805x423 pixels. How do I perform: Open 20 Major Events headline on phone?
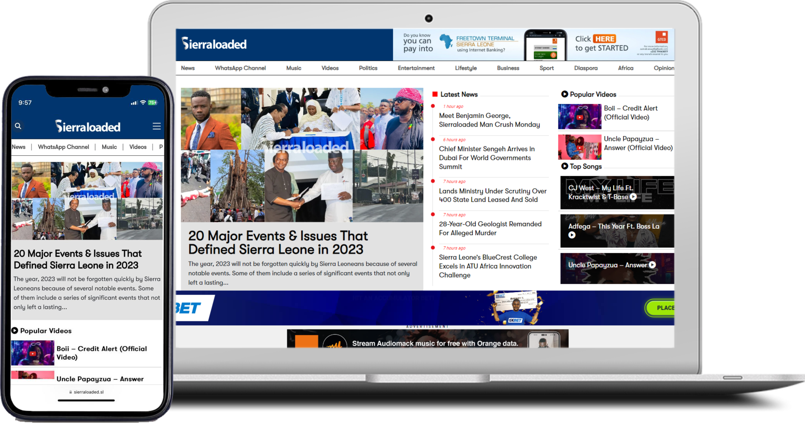(77, 259)
